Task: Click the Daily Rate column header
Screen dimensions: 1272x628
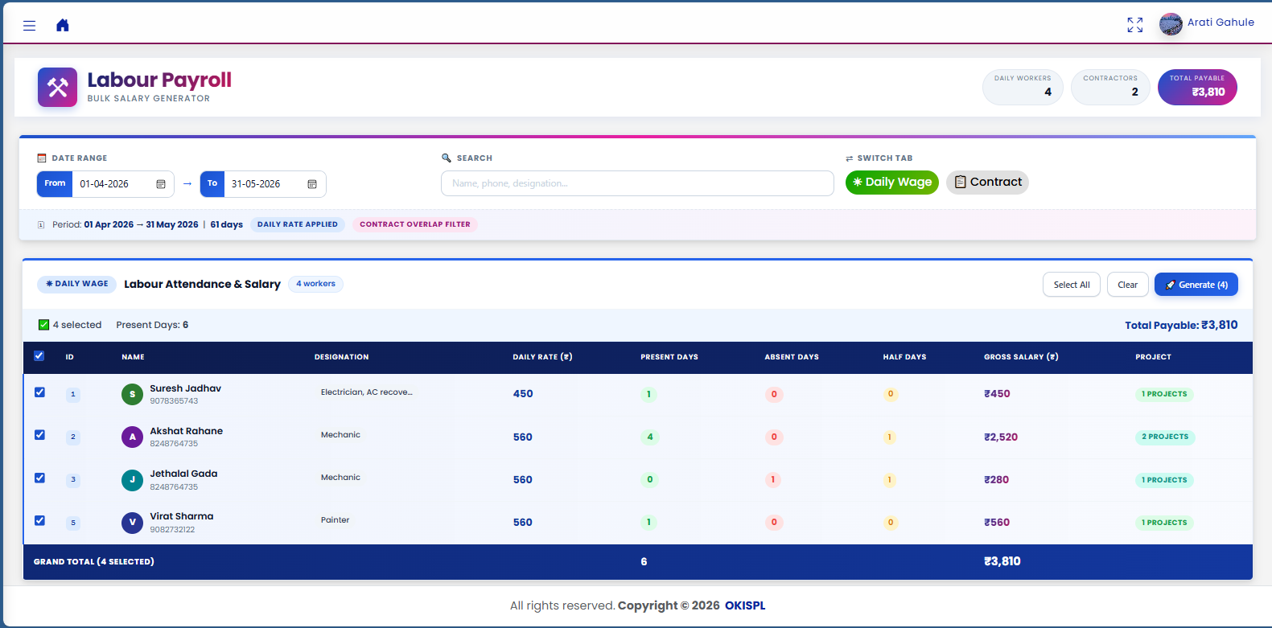Action: 542,357
